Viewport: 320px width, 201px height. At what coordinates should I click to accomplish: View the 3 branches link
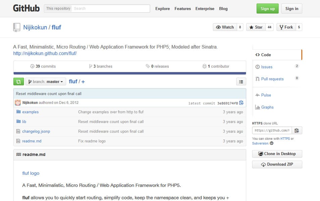point(101,66)
